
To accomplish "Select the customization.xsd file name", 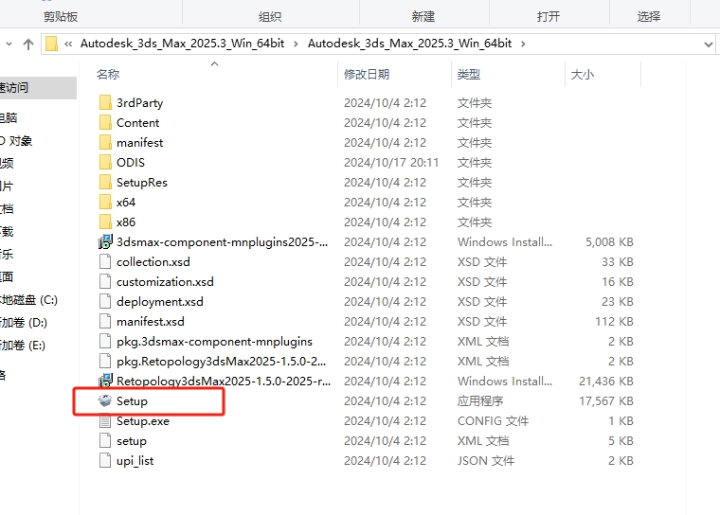I will 165,282.
